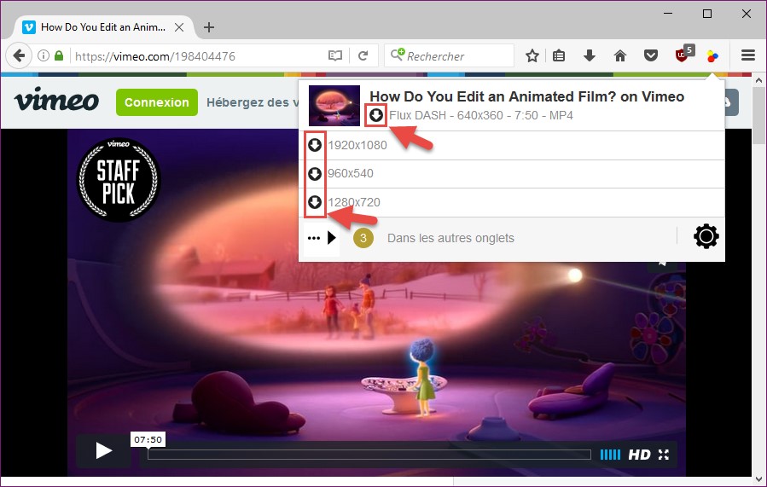
Task: Open DownloadHelper settings gear
Action: point(706,237)
